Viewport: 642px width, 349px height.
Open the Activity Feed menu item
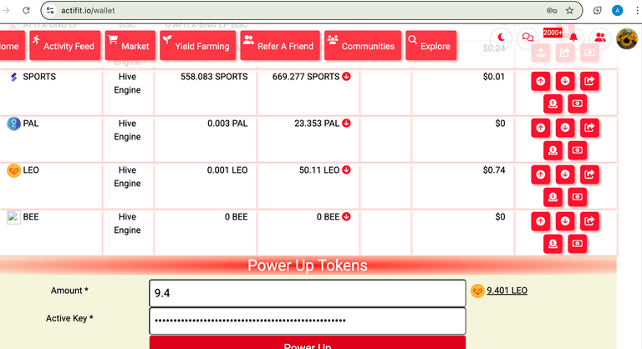click(64, 45)
